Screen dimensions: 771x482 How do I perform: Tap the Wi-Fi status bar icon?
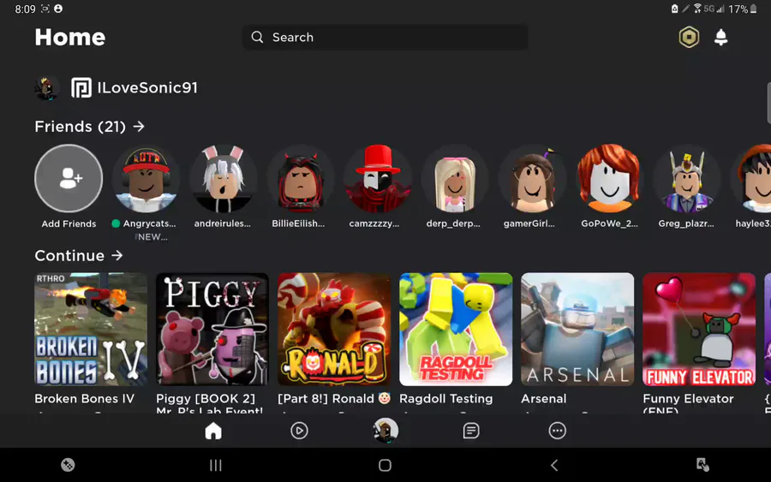[x=697, y=9]
